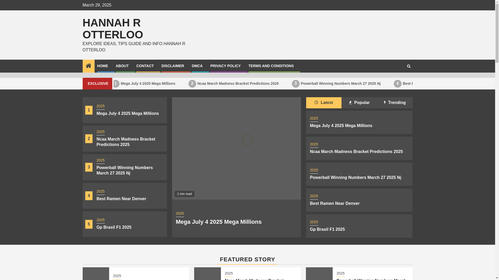Open Powerball Winning Numbers March 27 in left list
The width and height of the screenshot is (499, 280).
(x=125, y=170)
